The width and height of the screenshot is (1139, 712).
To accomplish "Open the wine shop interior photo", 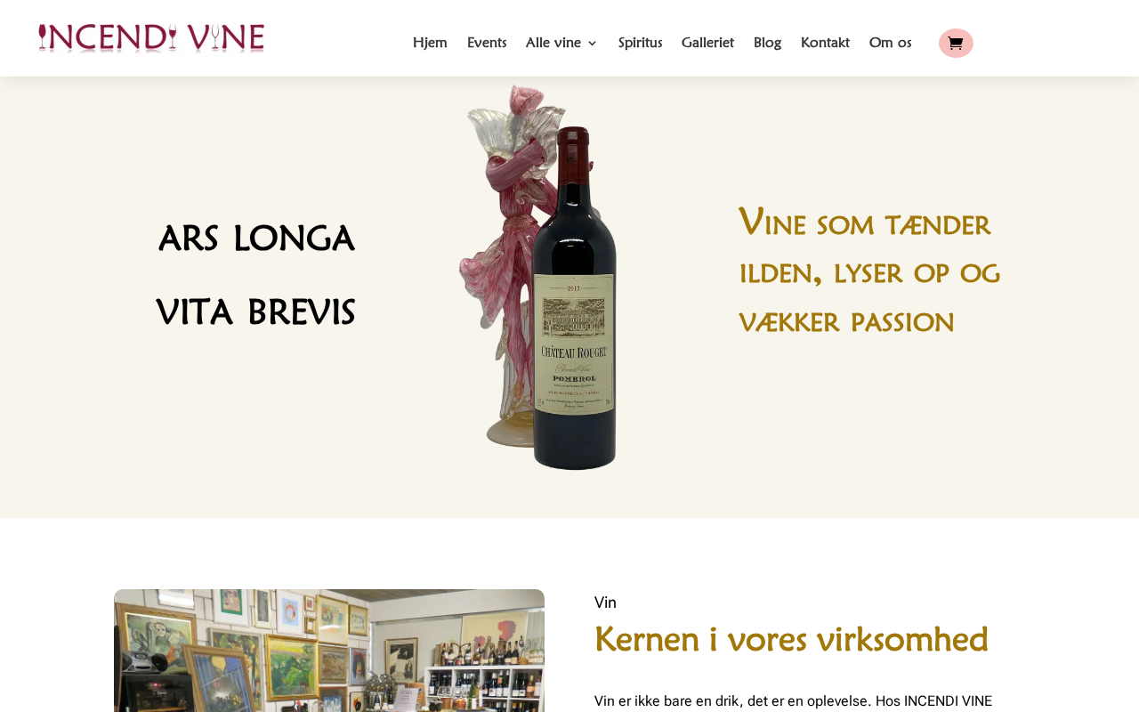I will (x=329, y=651).
